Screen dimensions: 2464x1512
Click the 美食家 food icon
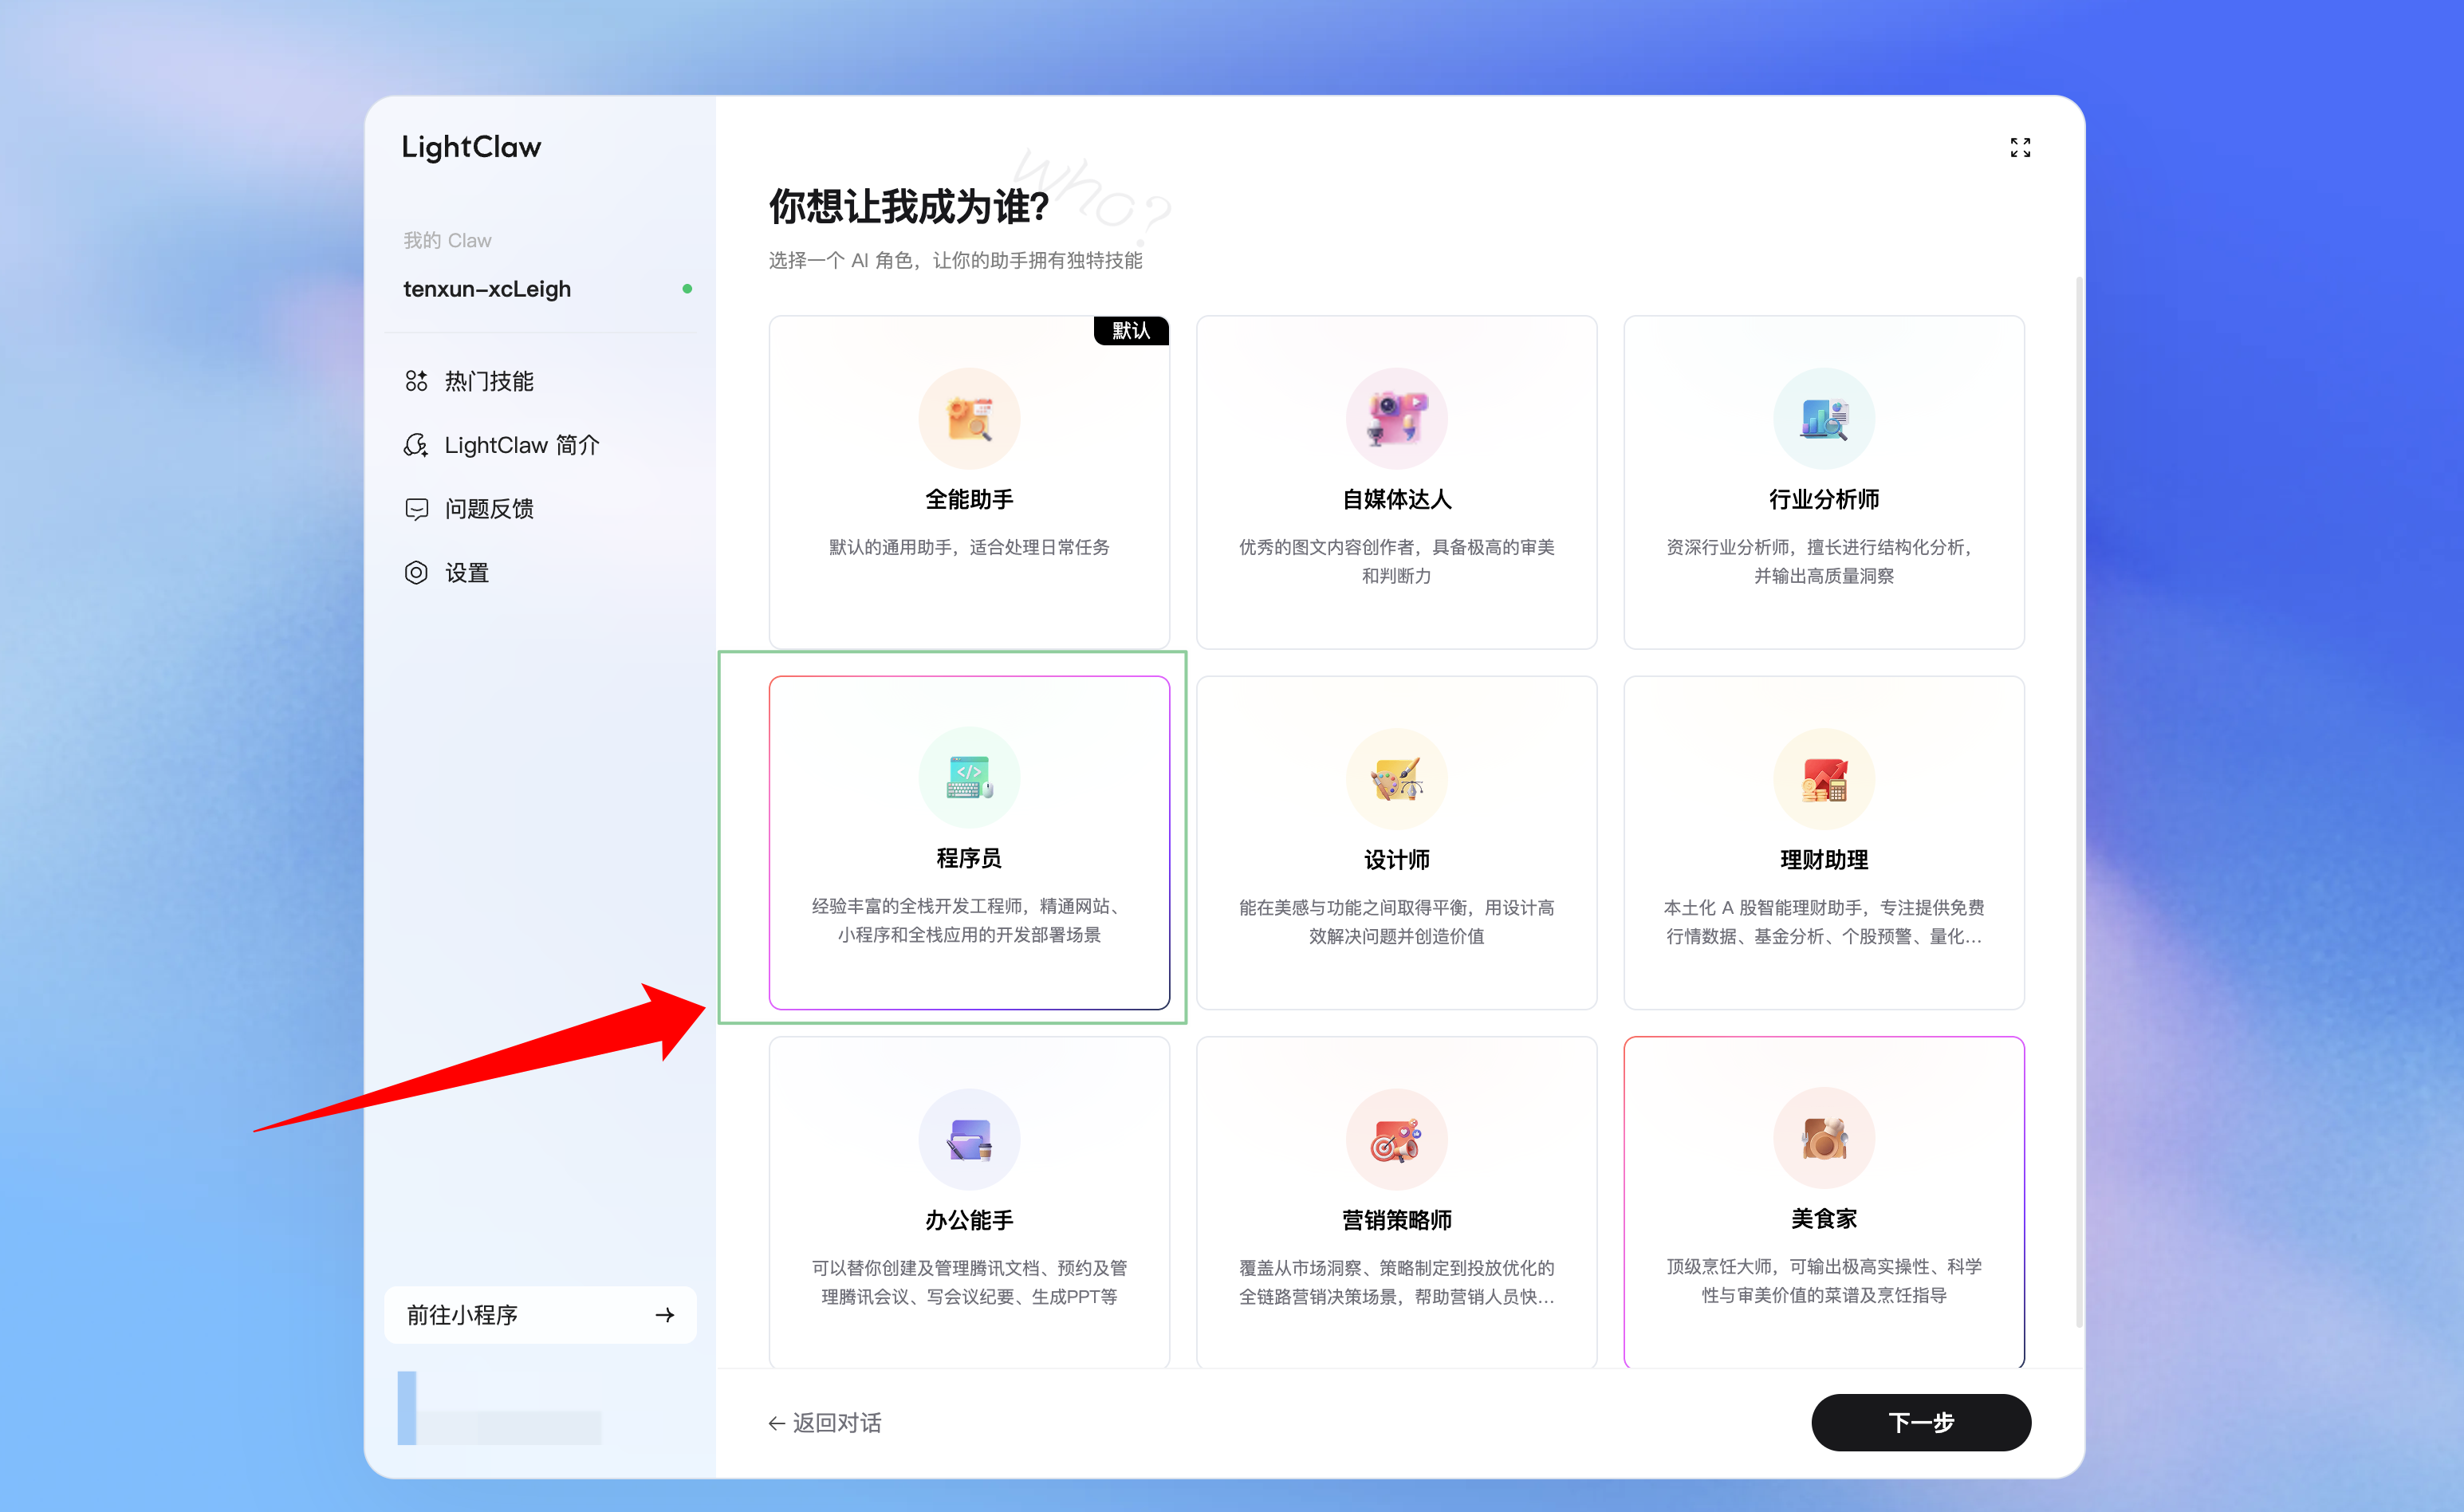tap(1824, 1138)
